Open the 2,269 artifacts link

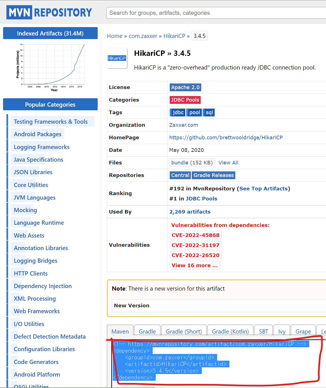pyautogui.click(x=190, y=212)
